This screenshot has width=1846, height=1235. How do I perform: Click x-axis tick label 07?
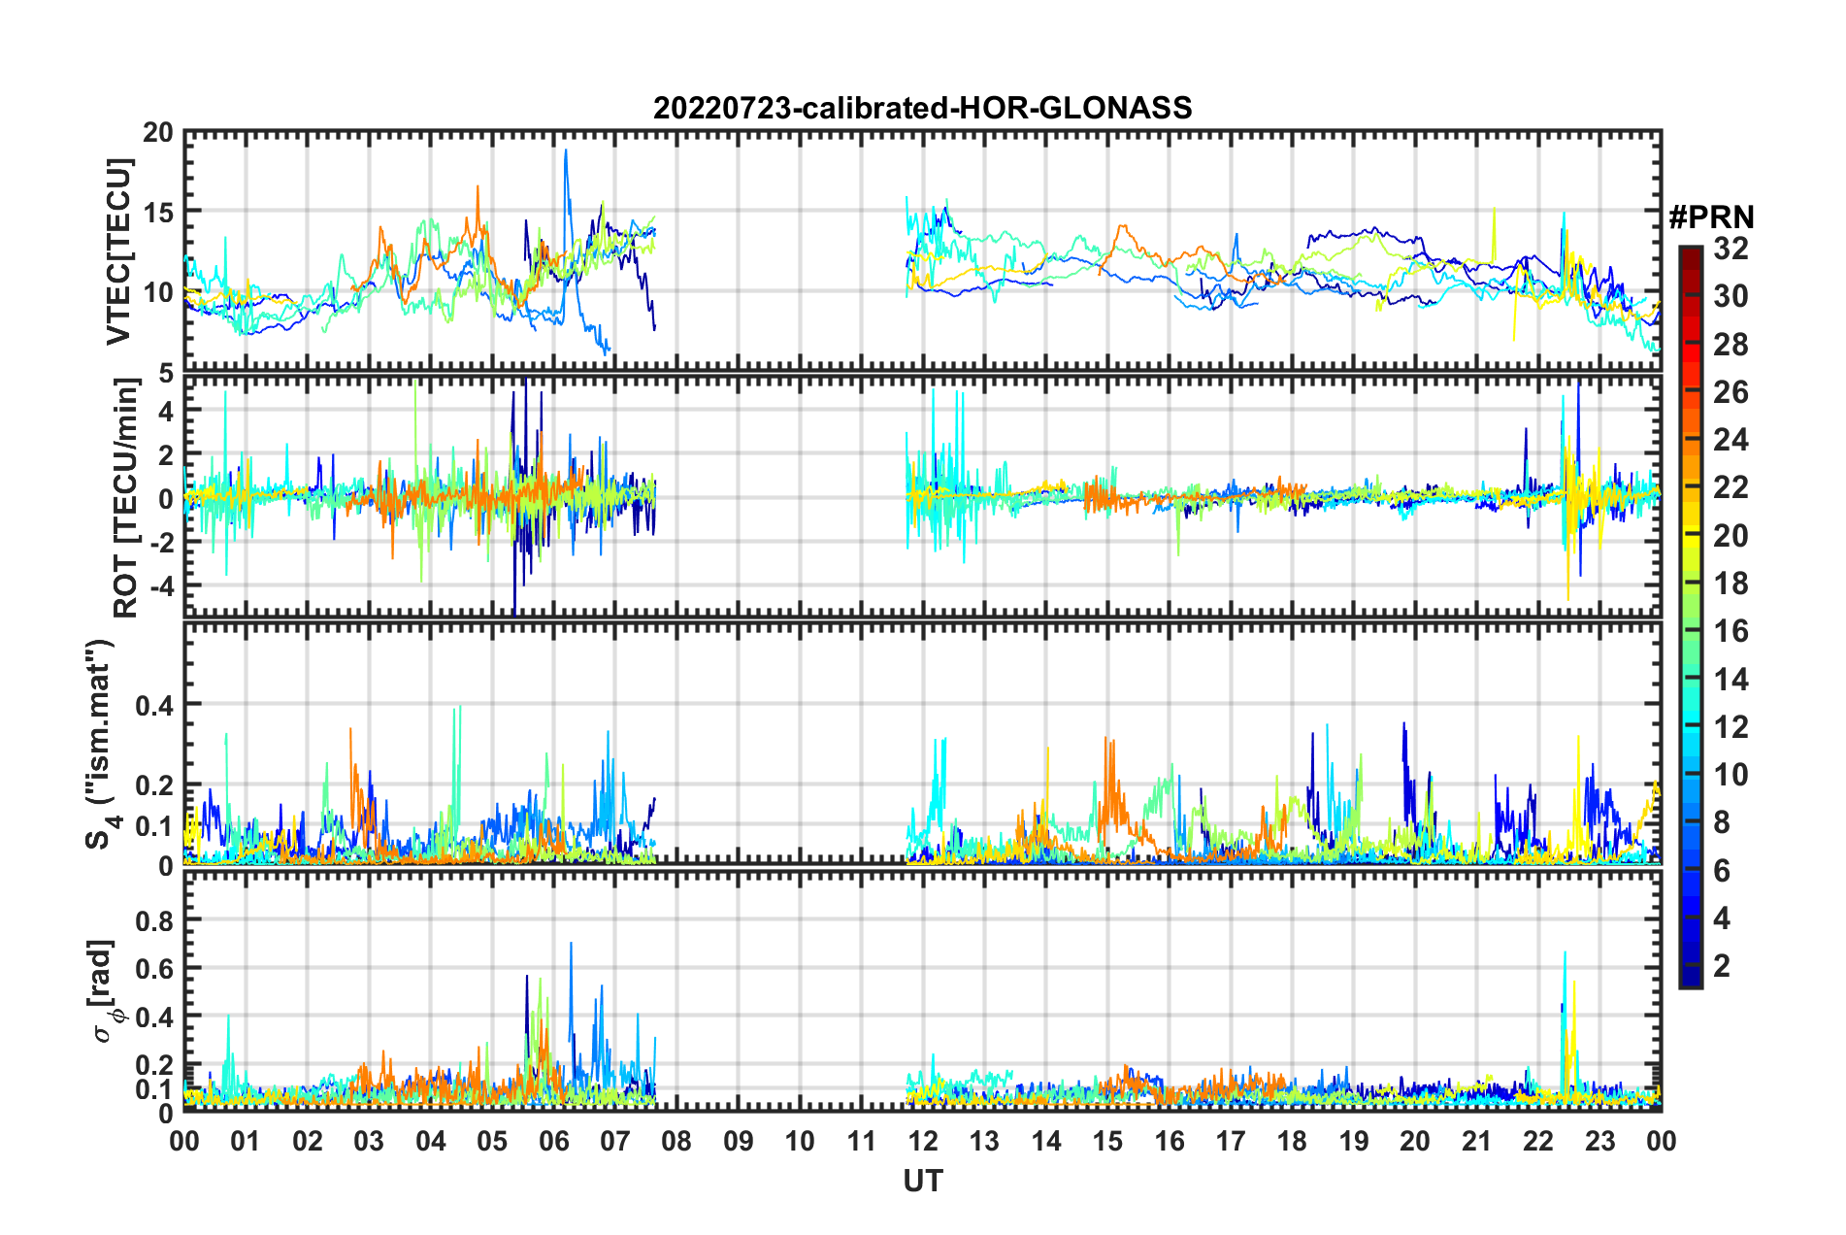(615, 1141)
